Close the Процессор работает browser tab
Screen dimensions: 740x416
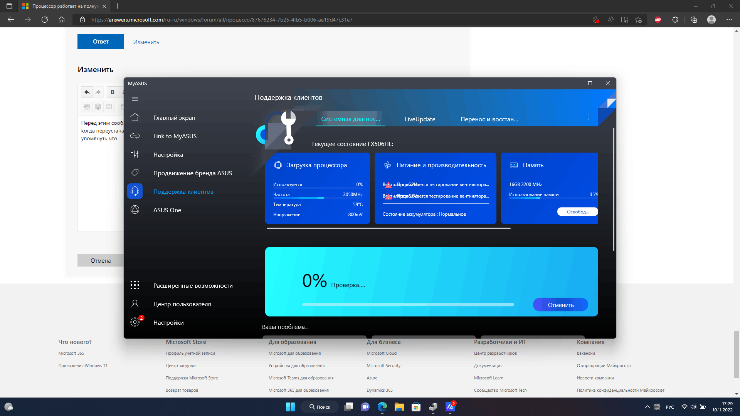104,6
